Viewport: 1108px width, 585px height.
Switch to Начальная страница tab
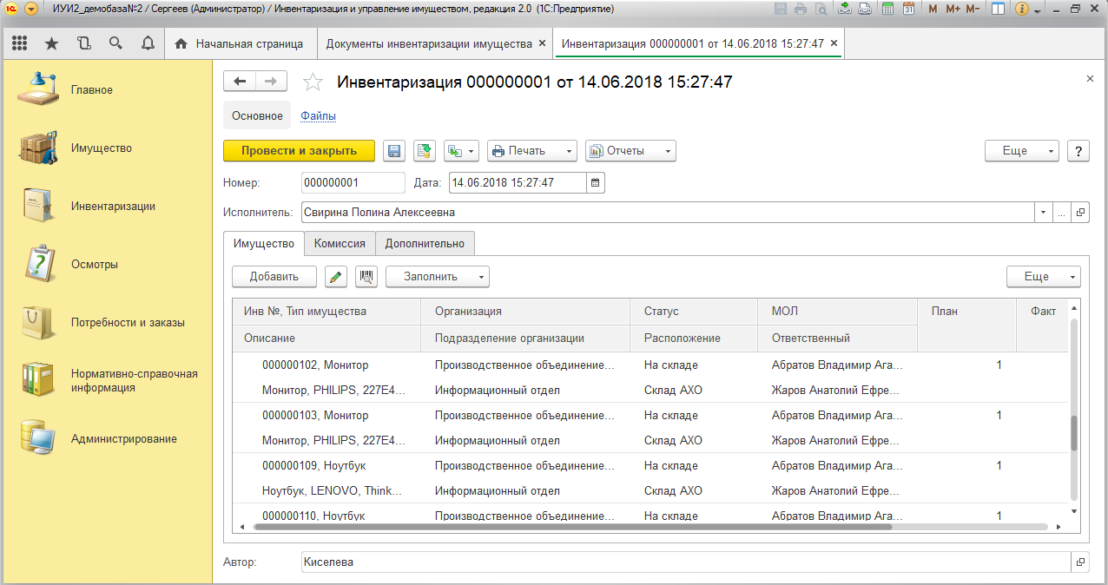click(241, 43)
